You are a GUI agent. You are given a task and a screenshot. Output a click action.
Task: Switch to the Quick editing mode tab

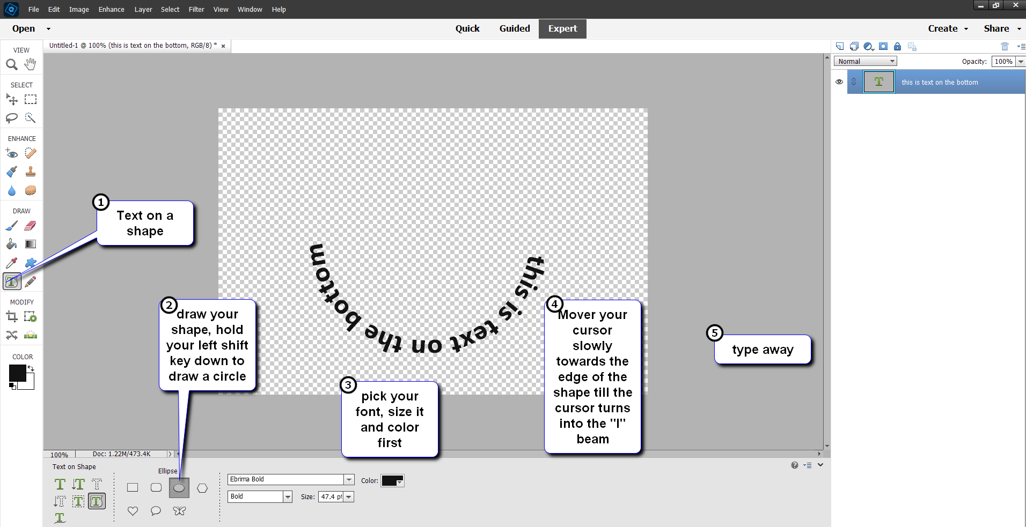coord(467,28)
